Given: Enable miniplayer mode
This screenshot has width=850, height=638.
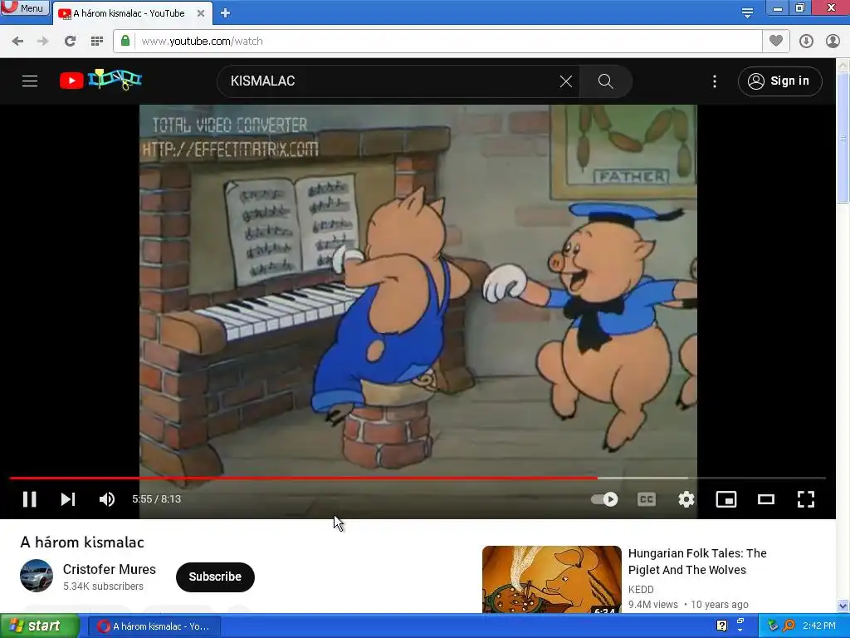Looking at the screenshot, I should (x=725, y=499).
